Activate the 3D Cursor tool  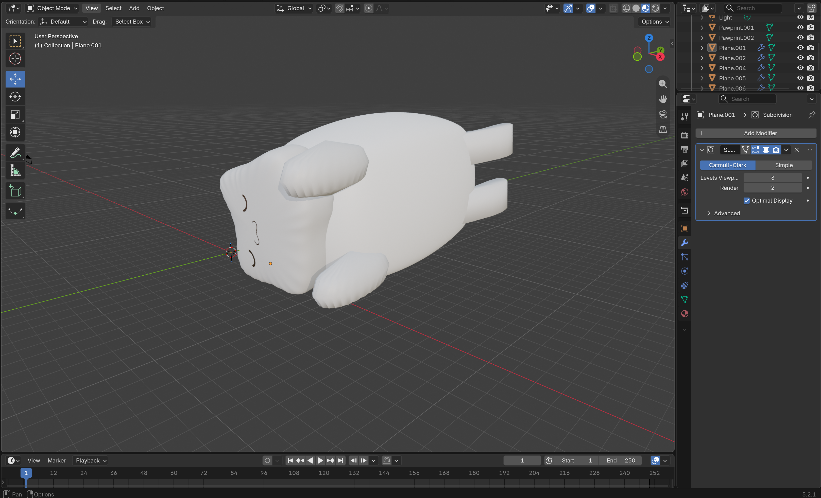[15, 59]
